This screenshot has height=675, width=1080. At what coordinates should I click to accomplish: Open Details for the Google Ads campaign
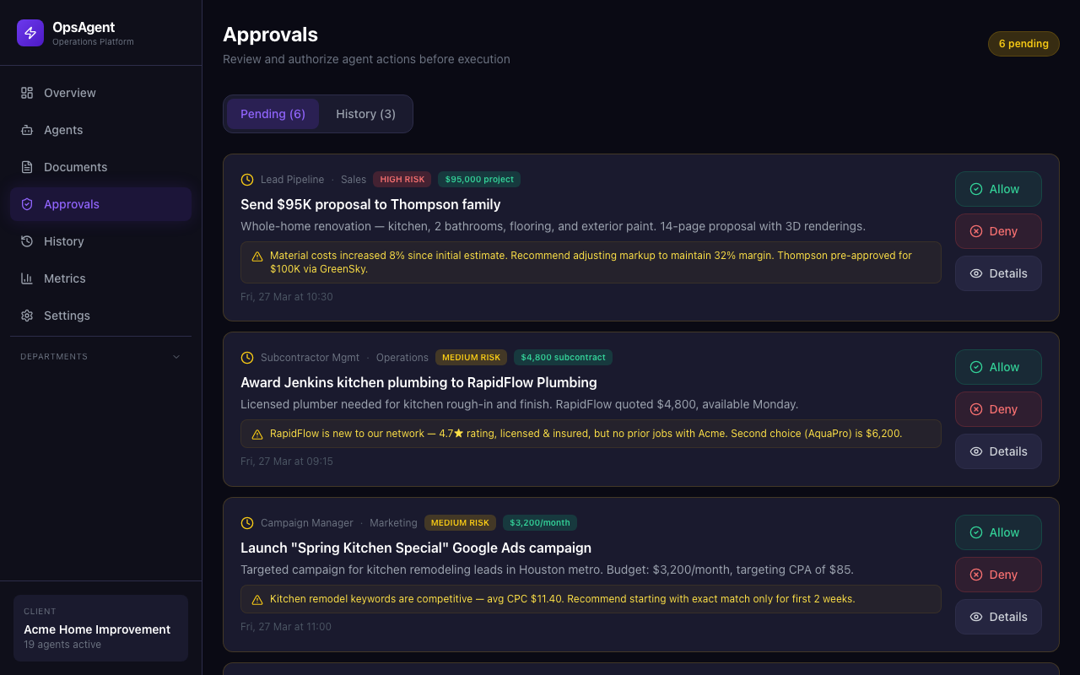[998, 617]
